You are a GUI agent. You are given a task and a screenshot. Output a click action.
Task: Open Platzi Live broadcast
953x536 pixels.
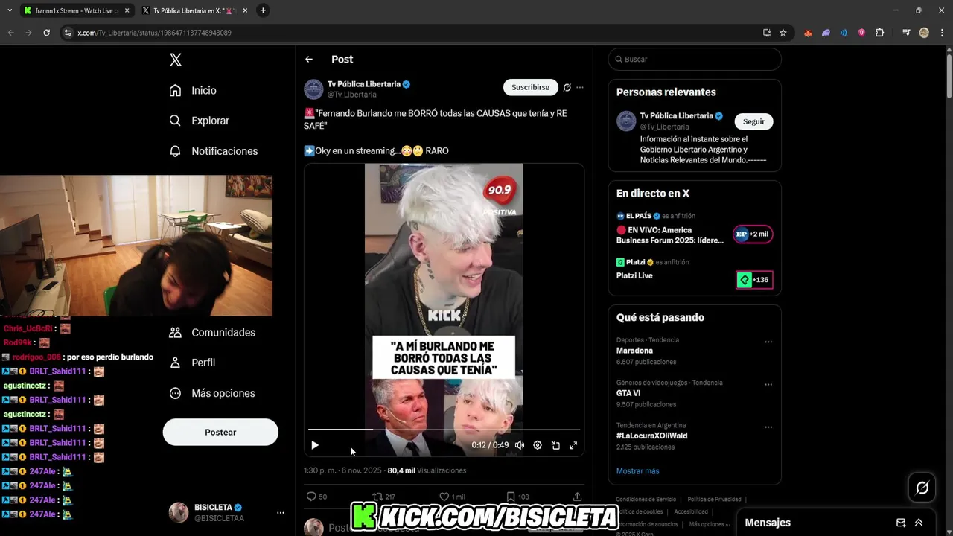click(695, 272)
